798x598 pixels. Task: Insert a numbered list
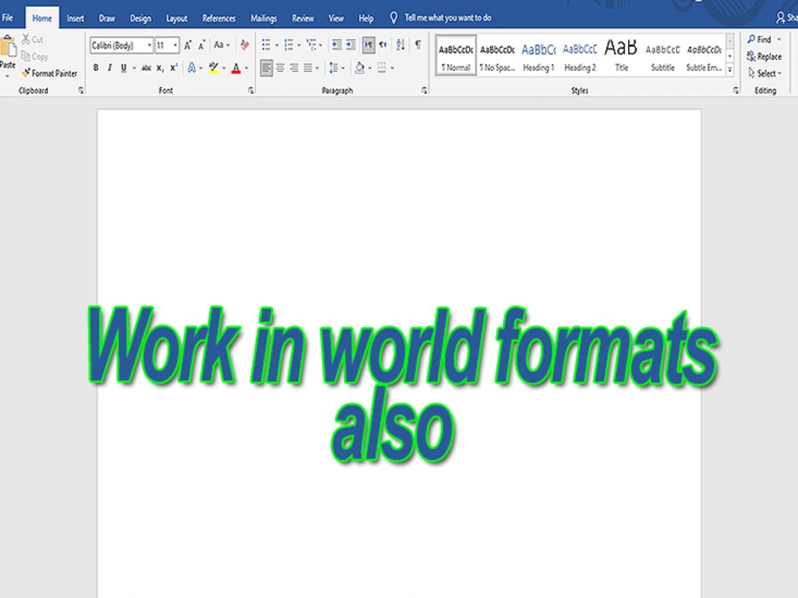pyautogui.click(x=289, y=45)
